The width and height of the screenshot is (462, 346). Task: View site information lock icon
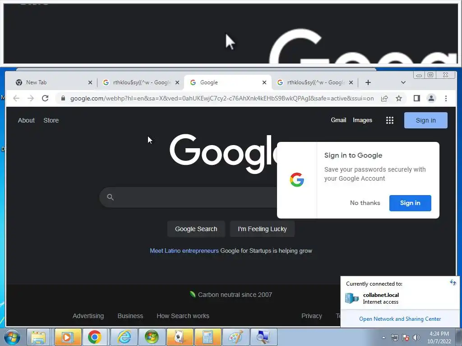(x=63, y=98)
